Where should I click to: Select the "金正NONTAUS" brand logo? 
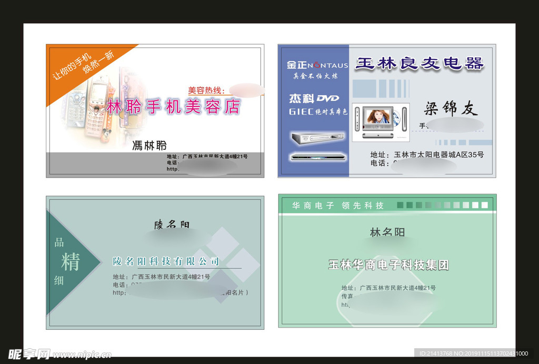tap(317, 65)
